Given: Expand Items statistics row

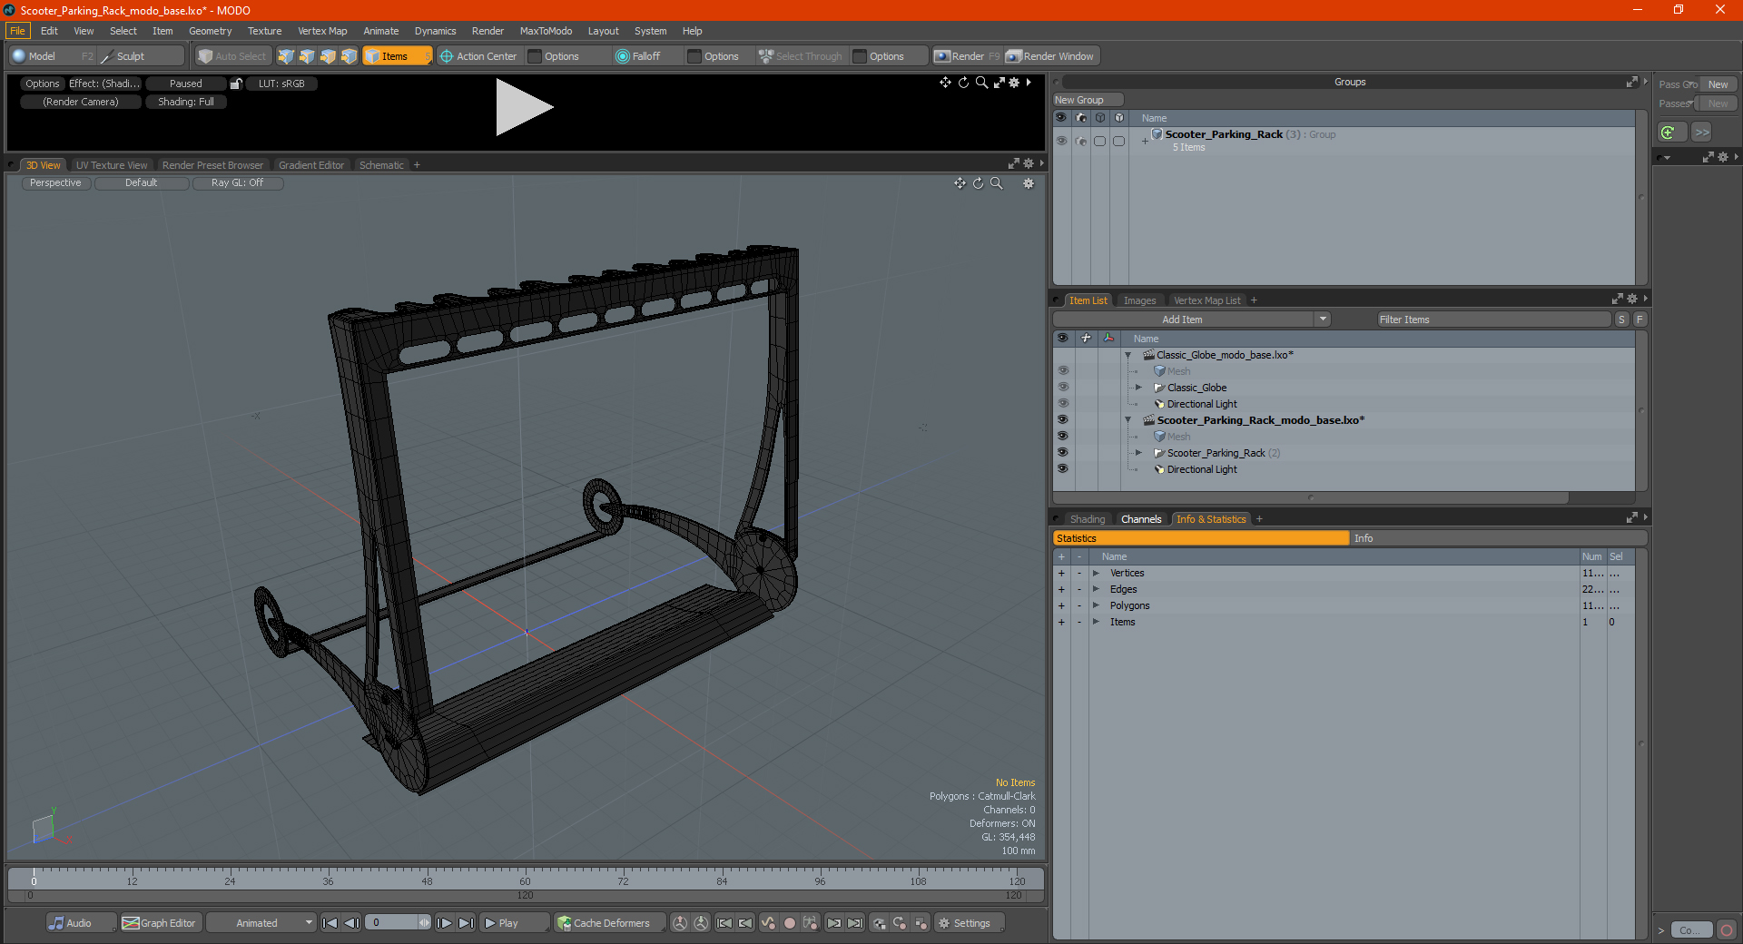Looking at the screenshot, I should click(1096, 623).
